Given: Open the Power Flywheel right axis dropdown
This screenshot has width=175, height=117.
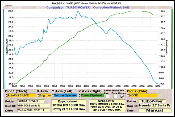Looking at the screenshot, I should 92,95.
